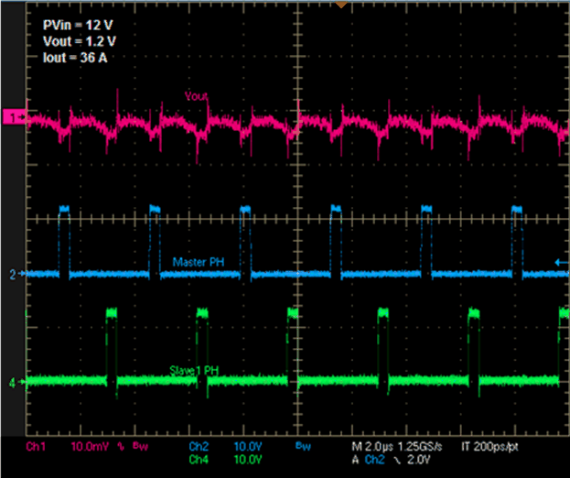570x478 pixels.
Task: Select the 'Master PH' waveform label
Action: click(199, 262)
